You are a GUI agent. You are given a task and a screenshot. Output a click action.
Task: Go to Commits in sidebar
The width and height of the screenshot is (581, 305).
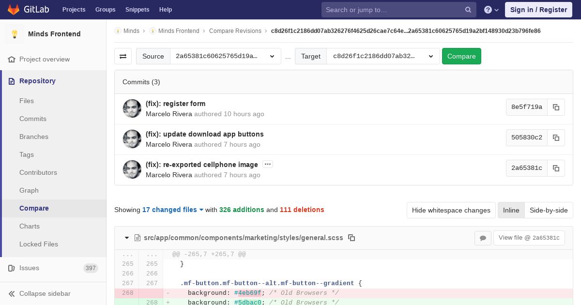tap(33, 119)
